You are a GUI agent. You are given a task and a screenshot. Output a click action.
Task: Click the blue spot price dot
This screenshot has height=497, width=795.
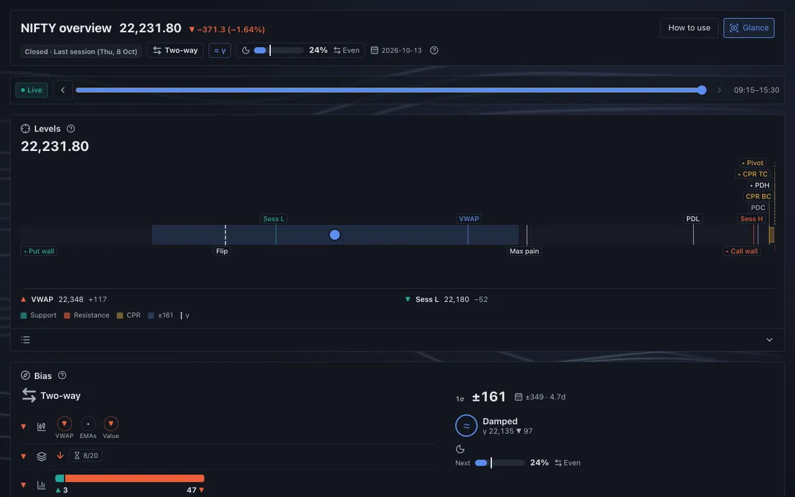335,235
